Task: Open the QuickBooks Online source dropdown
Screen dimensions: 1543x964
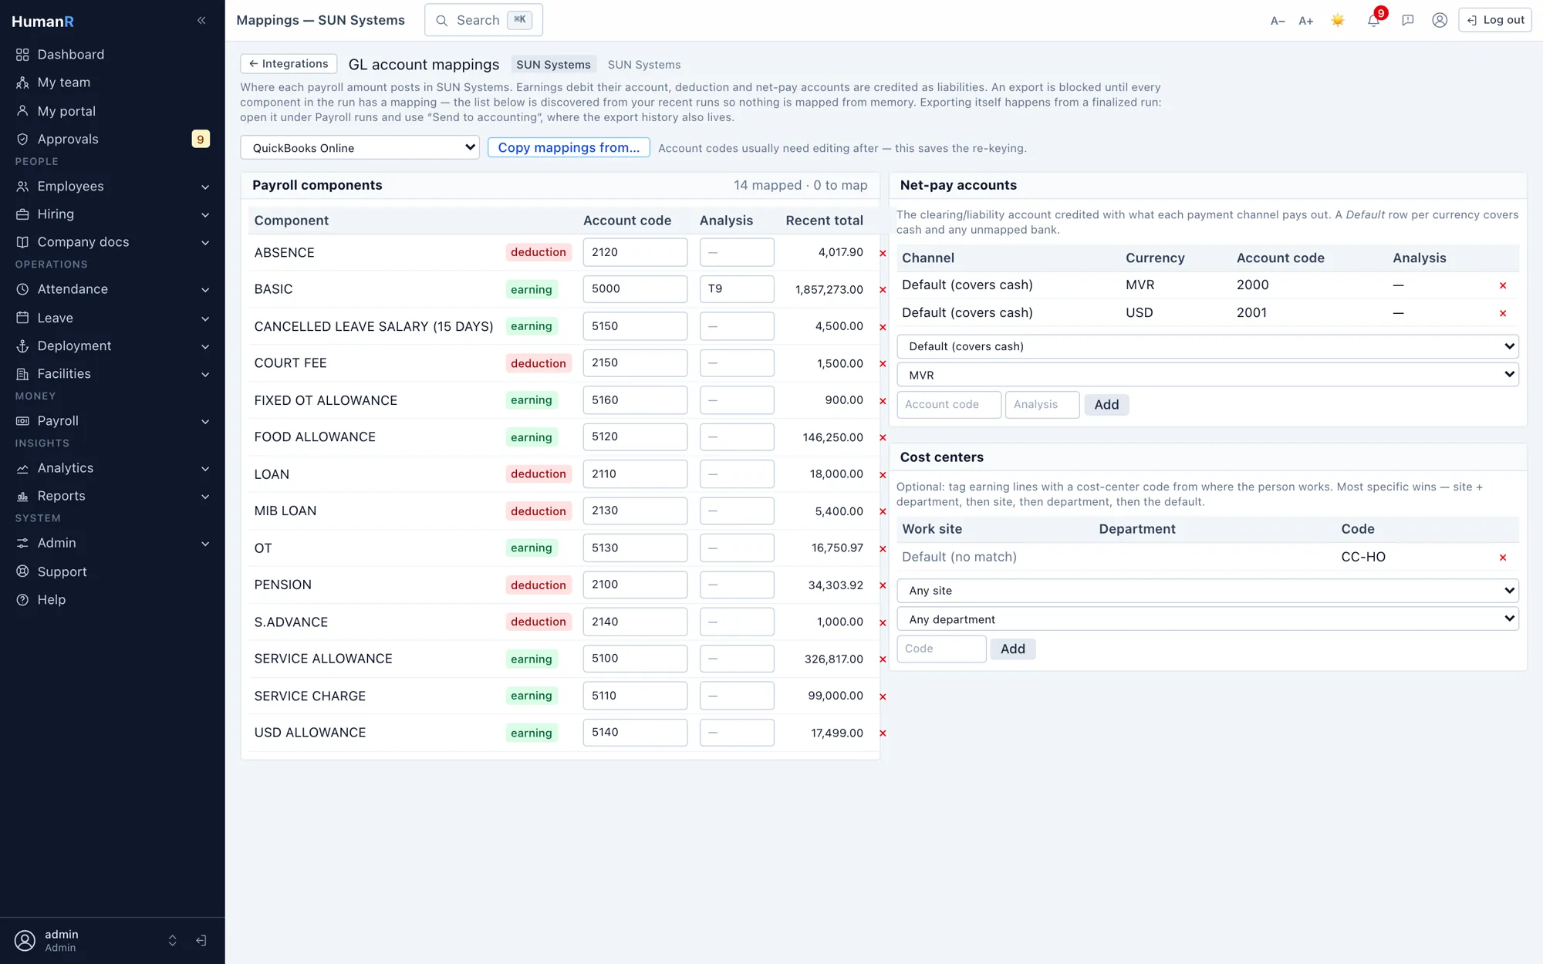Action: click(360, 147)
